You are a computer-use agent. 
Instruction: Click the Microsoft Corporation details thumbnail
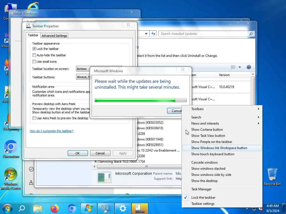click(104, 177)
